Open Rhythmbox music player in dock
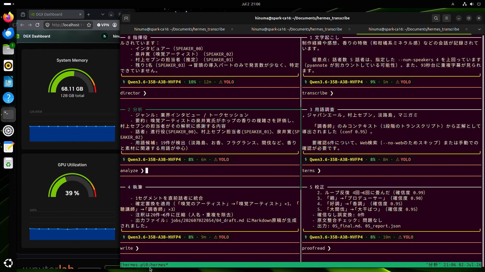Screen dimensions: 485x272 tap(8, 65)
